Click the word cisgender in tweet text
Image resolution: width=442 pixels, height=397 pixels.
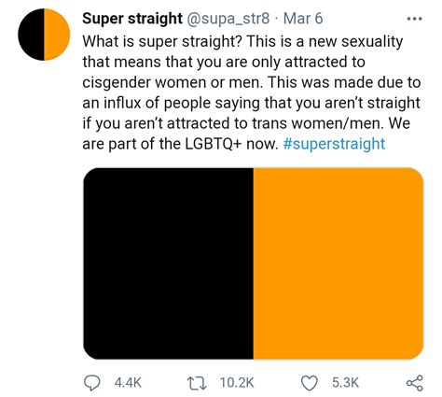[117, 83]
